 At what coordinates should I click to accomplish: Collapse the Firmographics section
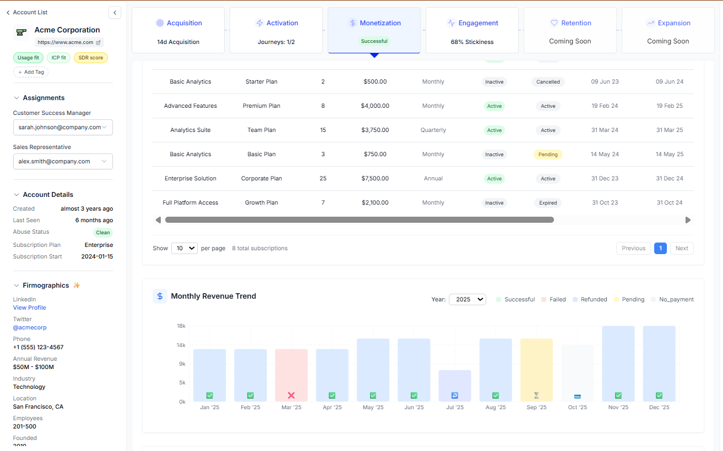[15, 285]
